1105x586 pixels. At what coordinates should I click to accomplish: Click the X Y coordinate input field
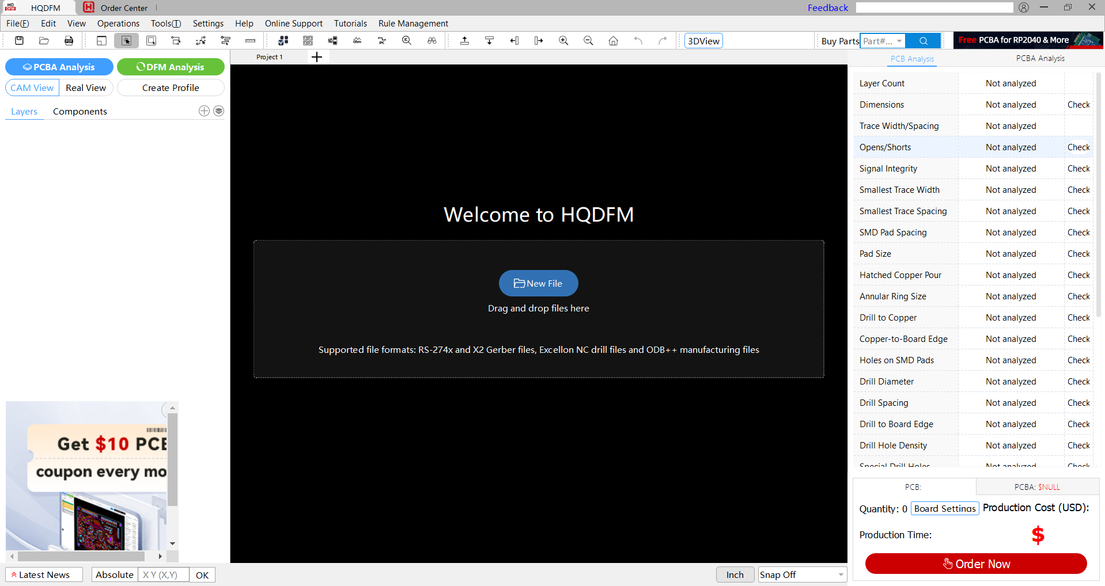point(164,574)
